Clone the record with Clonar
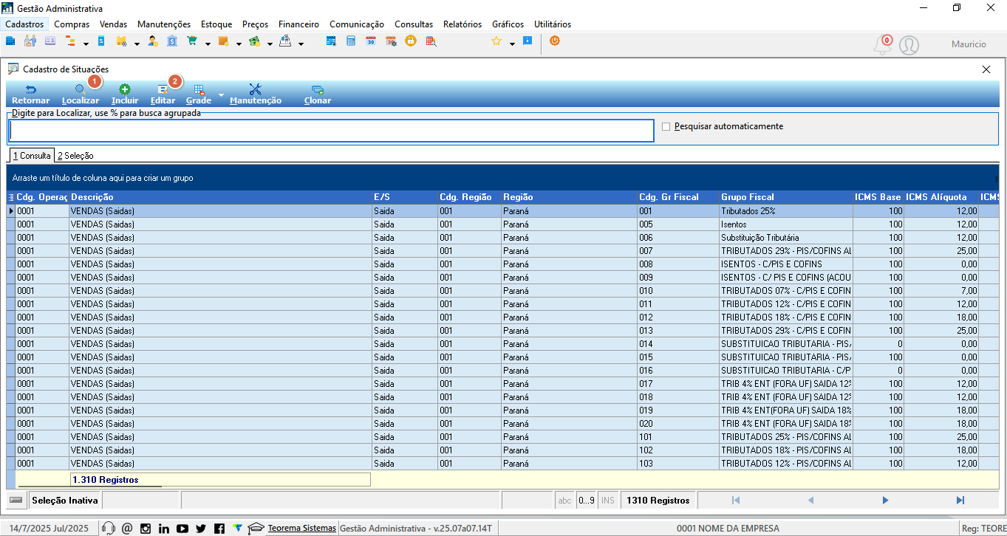 click(318, 95)
